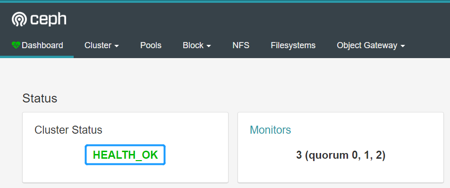Go to the Pools page
This screenshot has height=188, width=450.
(151, 45)
